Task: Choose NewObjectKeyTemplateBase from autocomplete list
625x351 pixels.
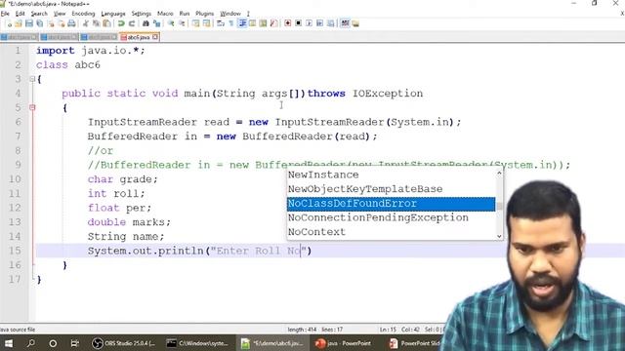Action: [391, 189]
